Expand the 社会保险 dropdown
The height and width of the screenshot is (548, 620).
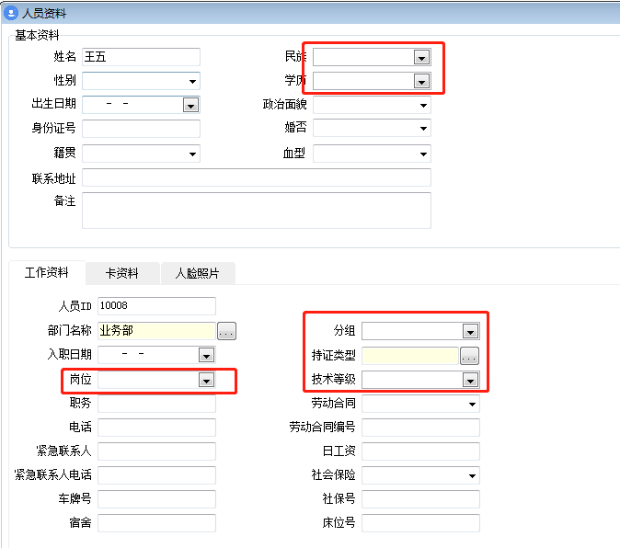(472, 475)
